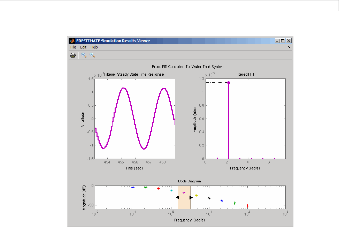Click the shaded frequency selection band

point(184,197)
